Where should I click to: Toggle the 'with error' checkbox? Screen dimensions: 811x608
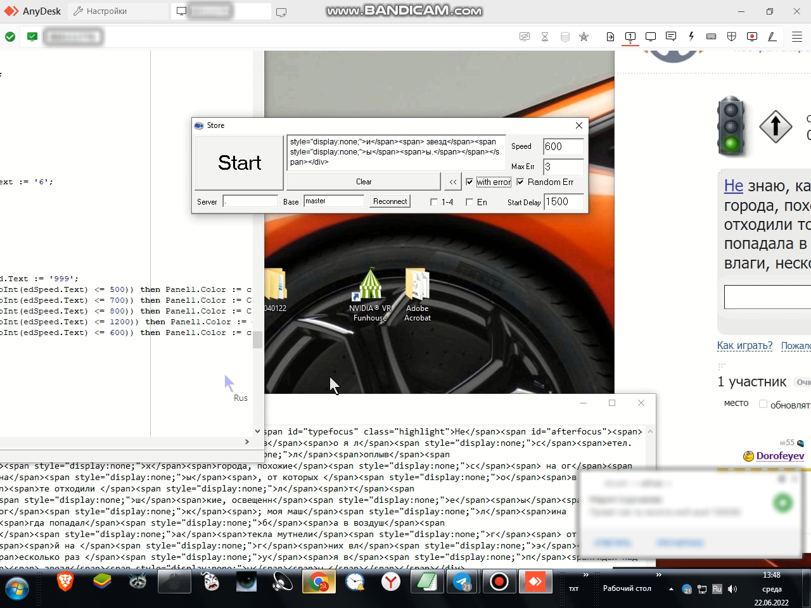(x=469, y=182)
